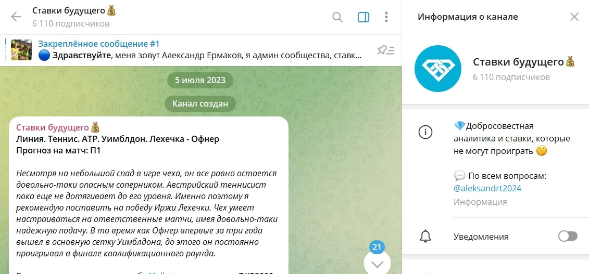Click the notifications bell icon

[425, 237]
